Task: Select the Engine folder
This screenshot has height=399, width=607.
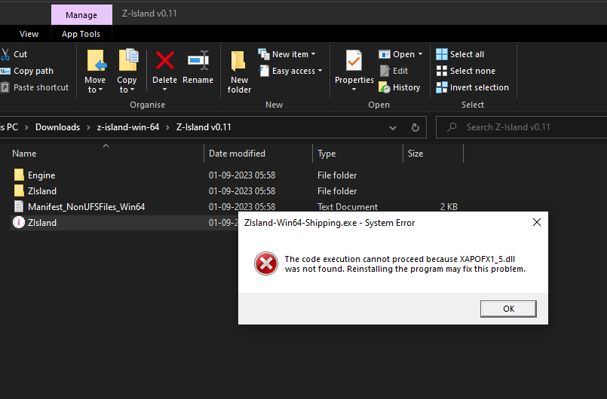Action: pos(41,175)
